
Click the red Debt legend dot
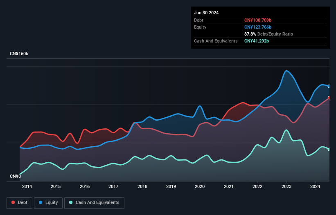13,202
